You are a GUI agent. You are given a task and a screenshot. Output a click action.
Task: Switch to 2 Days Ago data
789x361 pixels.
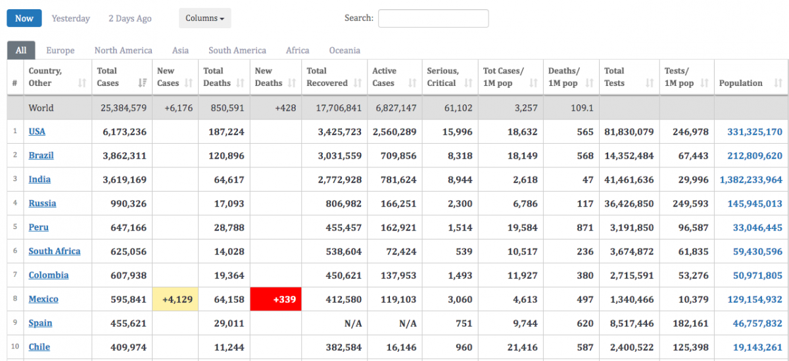pyautogui.click(x=130, y=18)
